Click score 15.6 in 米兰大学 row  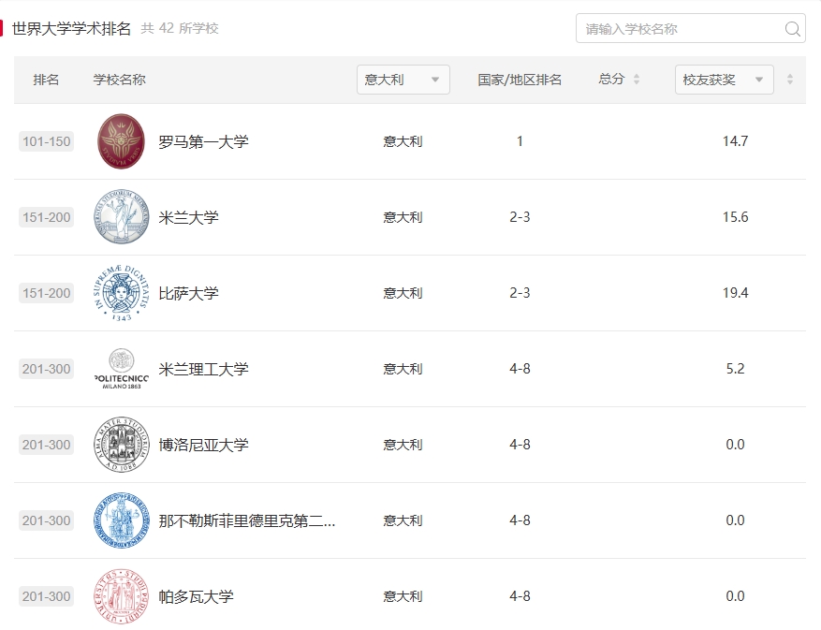click(735, 217)
